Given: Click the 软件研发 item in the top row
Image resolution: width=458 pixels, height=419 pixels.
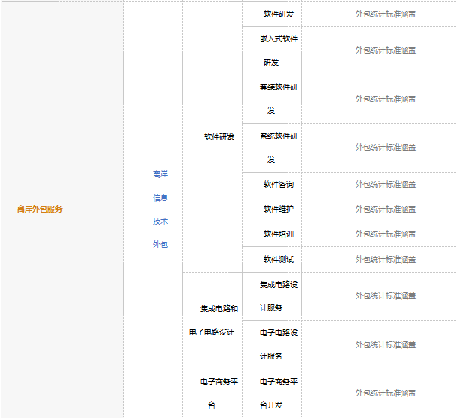Looking at the screenshot, I should pos(279,14).
